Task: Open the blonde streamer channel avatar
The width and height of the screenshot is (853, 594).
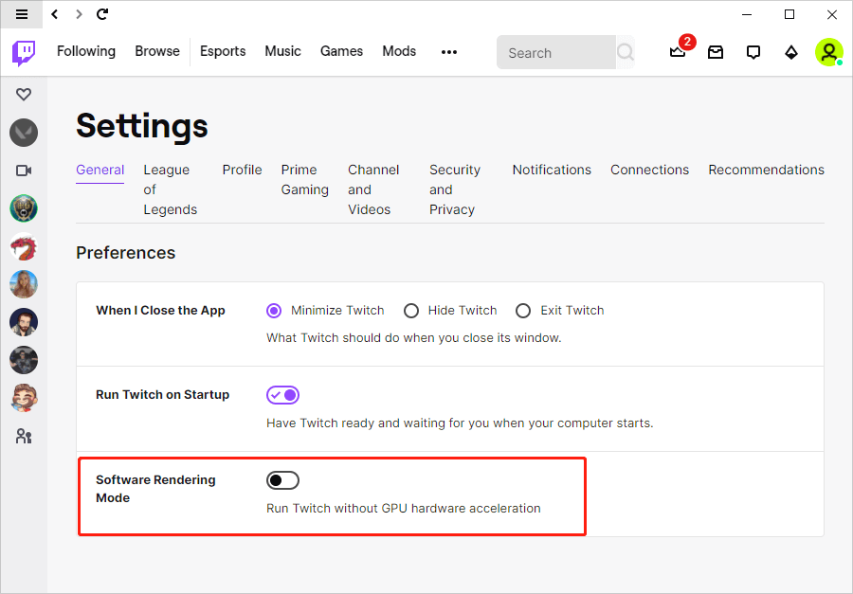Action: point(24,284)
